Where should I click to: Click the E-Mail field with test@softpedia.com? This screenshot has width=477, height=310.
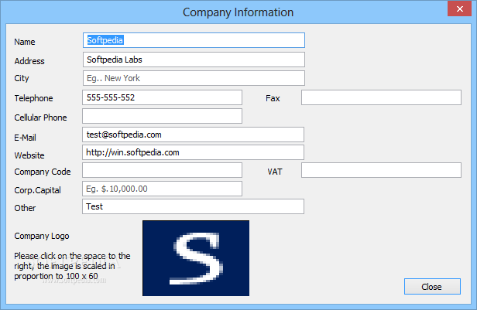pyautogui.click(x=193, y=135)
